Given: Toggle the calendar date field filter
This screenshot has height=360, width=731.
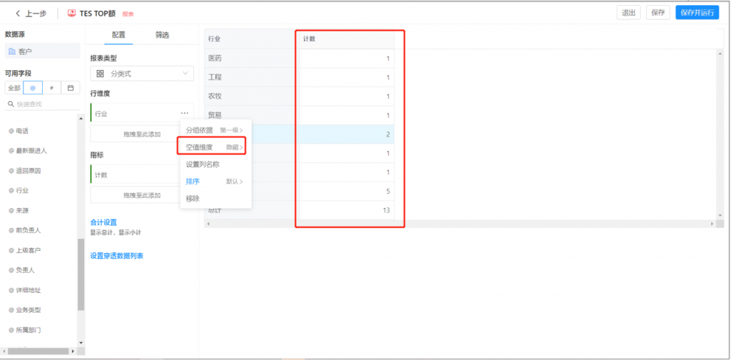Looking at the screenshot, I should point(70,88).
